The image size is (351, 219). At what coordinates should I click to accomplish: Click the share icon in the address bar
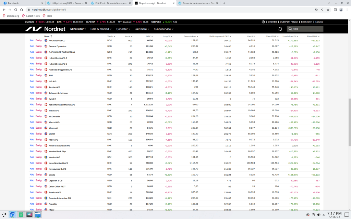(322, 10)
